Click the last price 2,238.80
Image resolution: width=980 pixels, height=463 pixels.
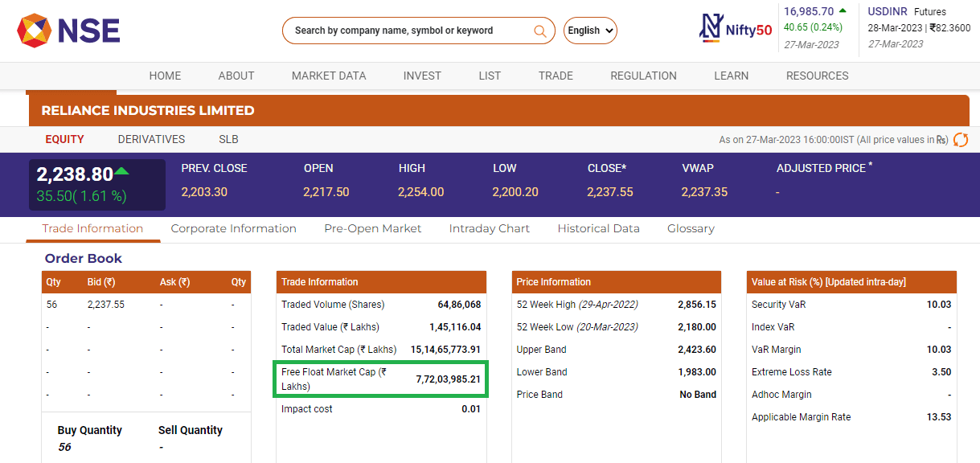(75, 174)
